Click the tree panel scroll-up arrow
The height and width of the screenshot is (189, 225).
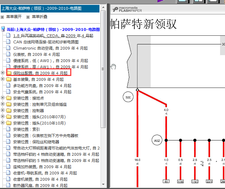[x=103, y=7]
